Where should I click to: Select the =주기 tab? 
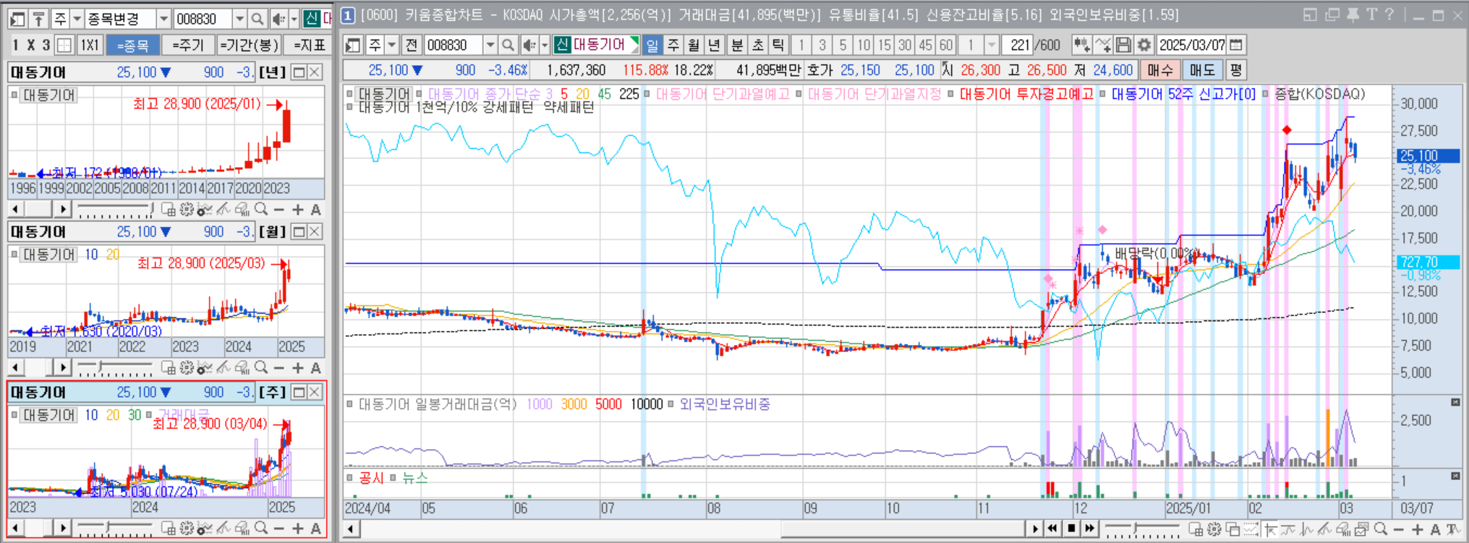(188, 45)
